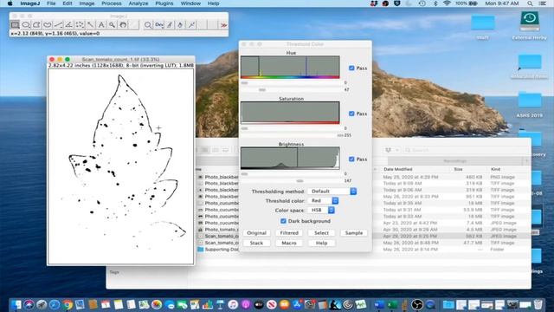
Task: Uncheck the Saturation Pass checkbox
Action: click(351, 114)
